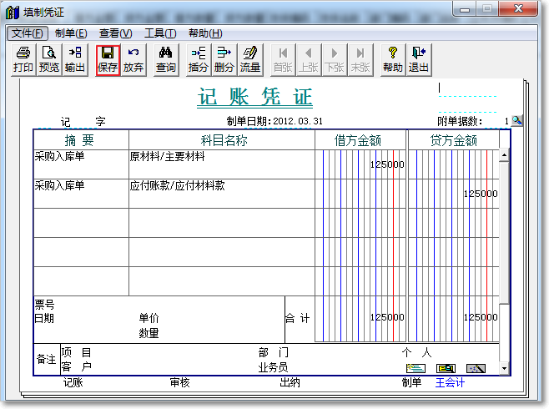549x409 pixels.
Task: Open the 制单(E) menu
Action: pyautogui.click(x=71, y=33)
